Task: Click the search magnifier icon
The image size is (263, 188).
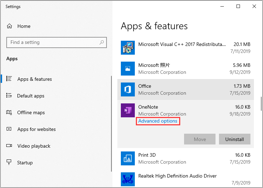Action: pos(102,42)
